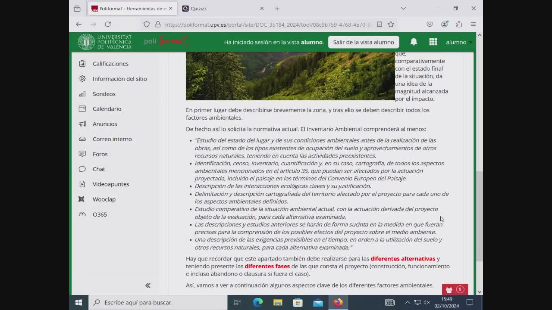Open the extensions puzzle icon
The image size is (552, 310).
point(459,25)
